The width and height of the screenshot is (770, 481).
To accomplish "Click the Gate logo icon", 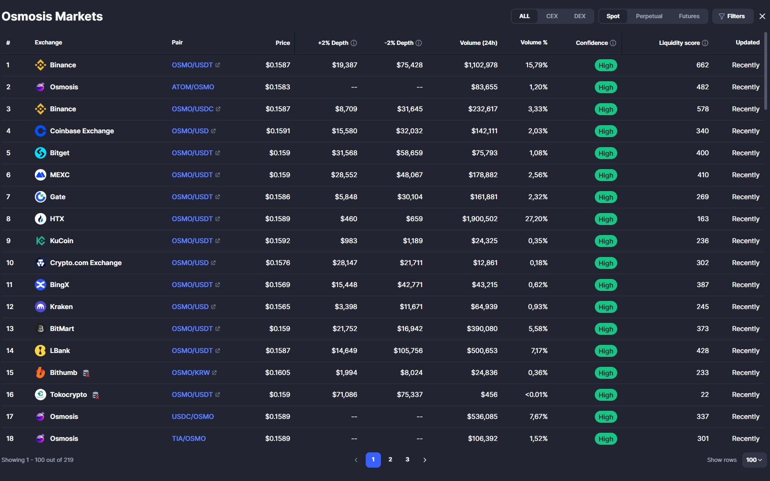I will tap(41, 197).
